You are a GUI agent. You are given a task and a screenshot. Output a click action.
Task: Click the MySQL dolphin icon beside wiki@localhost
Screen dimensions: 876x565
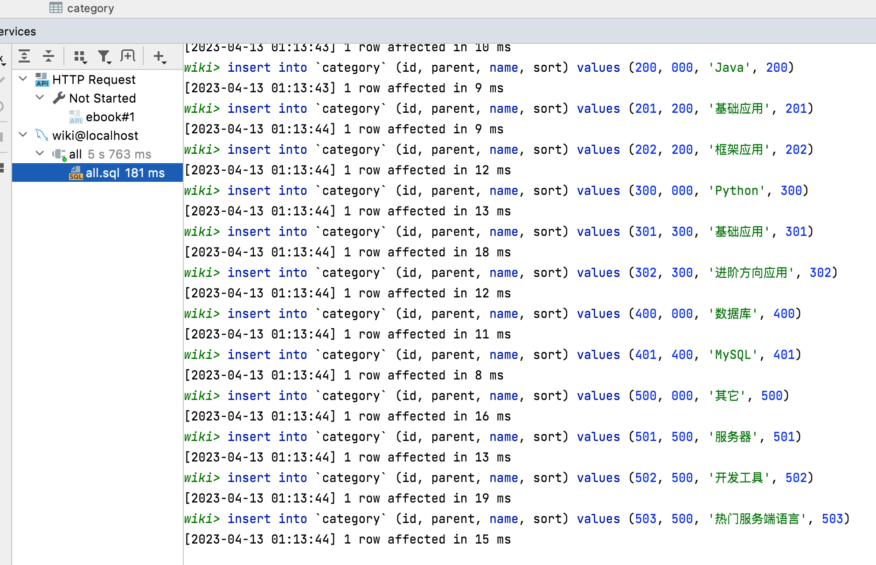pos(42,135)
